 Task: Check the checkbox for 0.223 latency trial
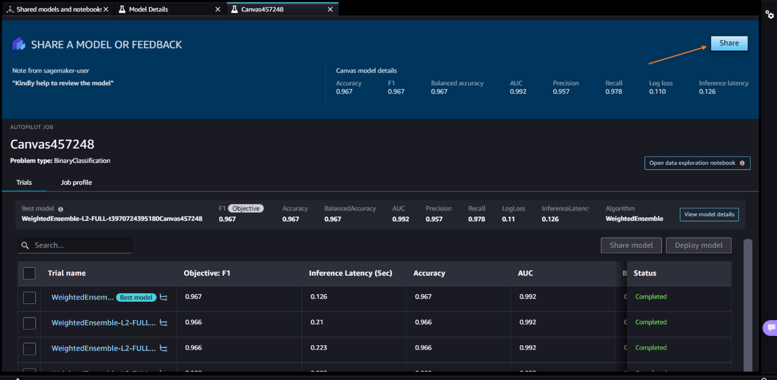pos(29,348)
